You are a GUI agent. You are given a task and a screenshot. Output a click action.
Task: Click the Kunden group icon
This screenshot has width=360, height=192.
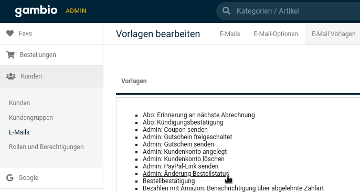(11, 76)
